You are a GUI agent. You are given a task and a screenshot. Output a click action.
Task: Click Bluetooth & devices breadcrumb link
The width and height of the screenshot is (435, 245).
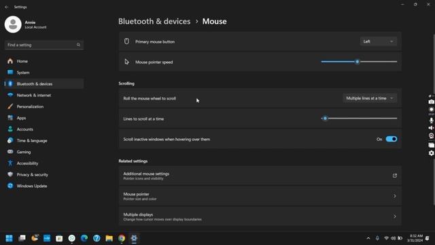point(154,21)
